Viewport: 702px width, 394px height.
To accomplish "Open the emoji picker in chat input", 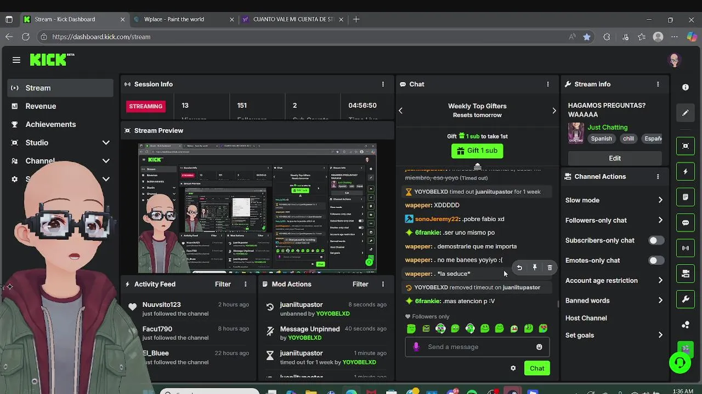I will [539, 347].
